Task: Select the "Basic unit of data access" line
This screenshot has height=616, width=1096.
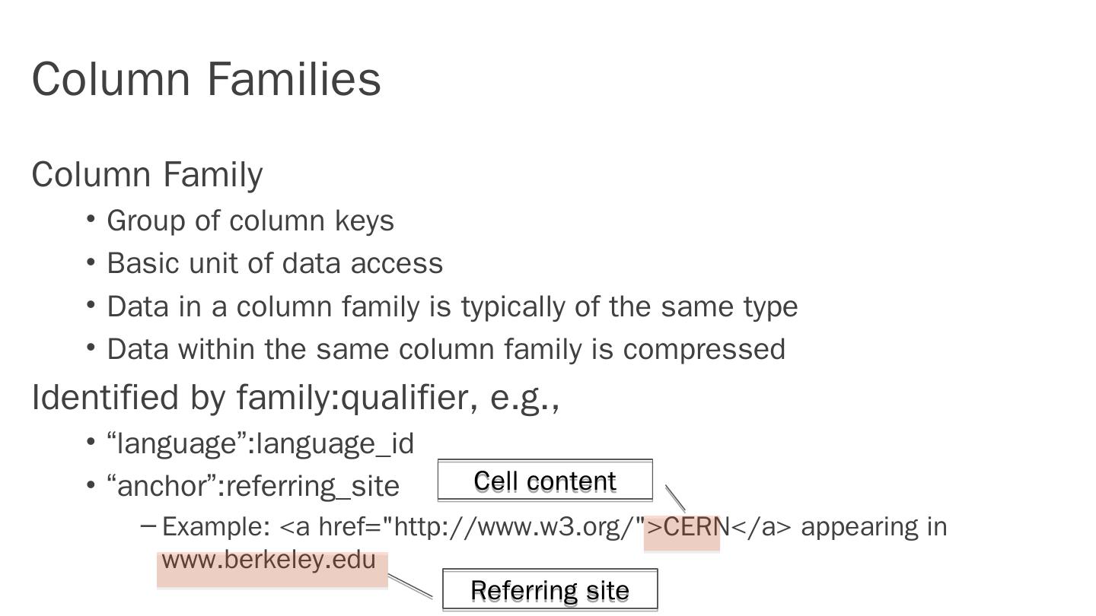Action: pyautogui.click(x=275, y=264)
